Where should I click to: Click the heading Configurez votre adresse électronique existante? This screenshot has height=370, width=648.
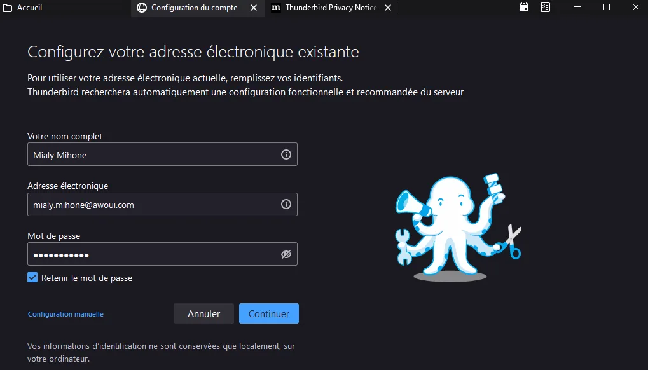(x=193, y=52)
